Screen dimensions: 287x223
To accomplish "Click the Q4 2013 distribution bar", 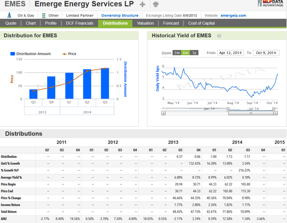I will (51, 88).
